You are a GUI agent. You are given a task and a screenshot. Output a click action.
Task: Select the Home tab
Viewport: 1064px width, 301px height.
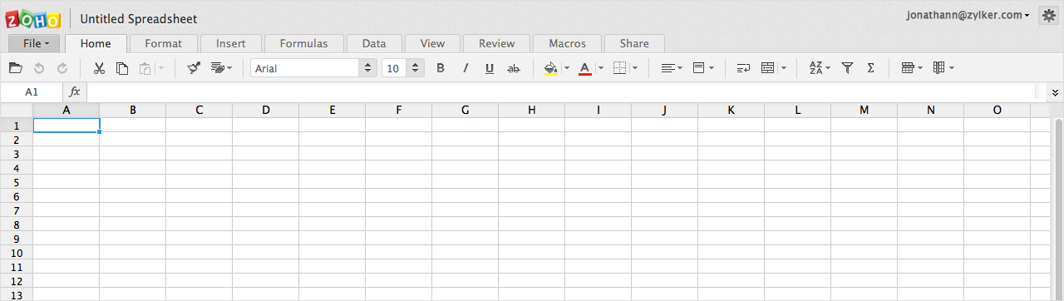tap(96, 43)
